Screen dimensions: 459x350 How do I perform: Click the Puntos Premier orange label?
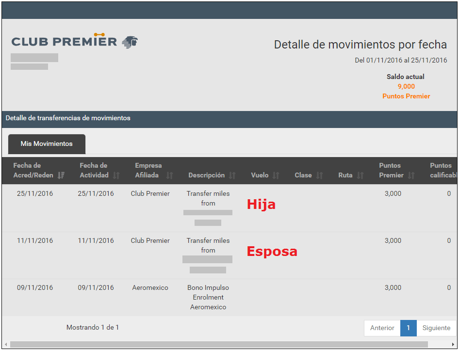[406, 96]
